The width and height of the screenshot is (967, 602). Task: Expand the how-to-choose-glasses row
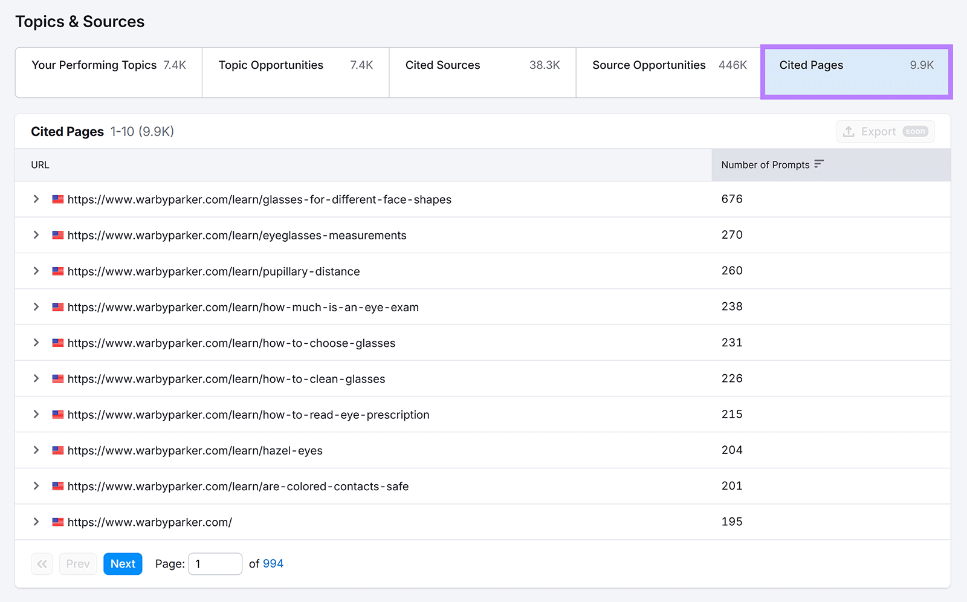pyautogui.click(x=36, y=343)
